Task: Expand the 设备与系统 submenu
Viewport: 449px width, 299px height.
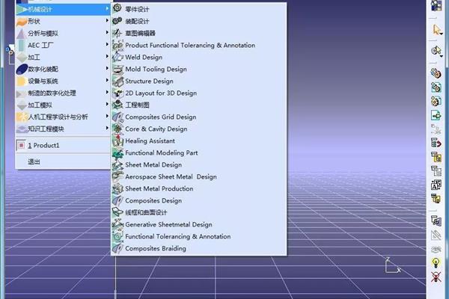Action: (63, 81)
